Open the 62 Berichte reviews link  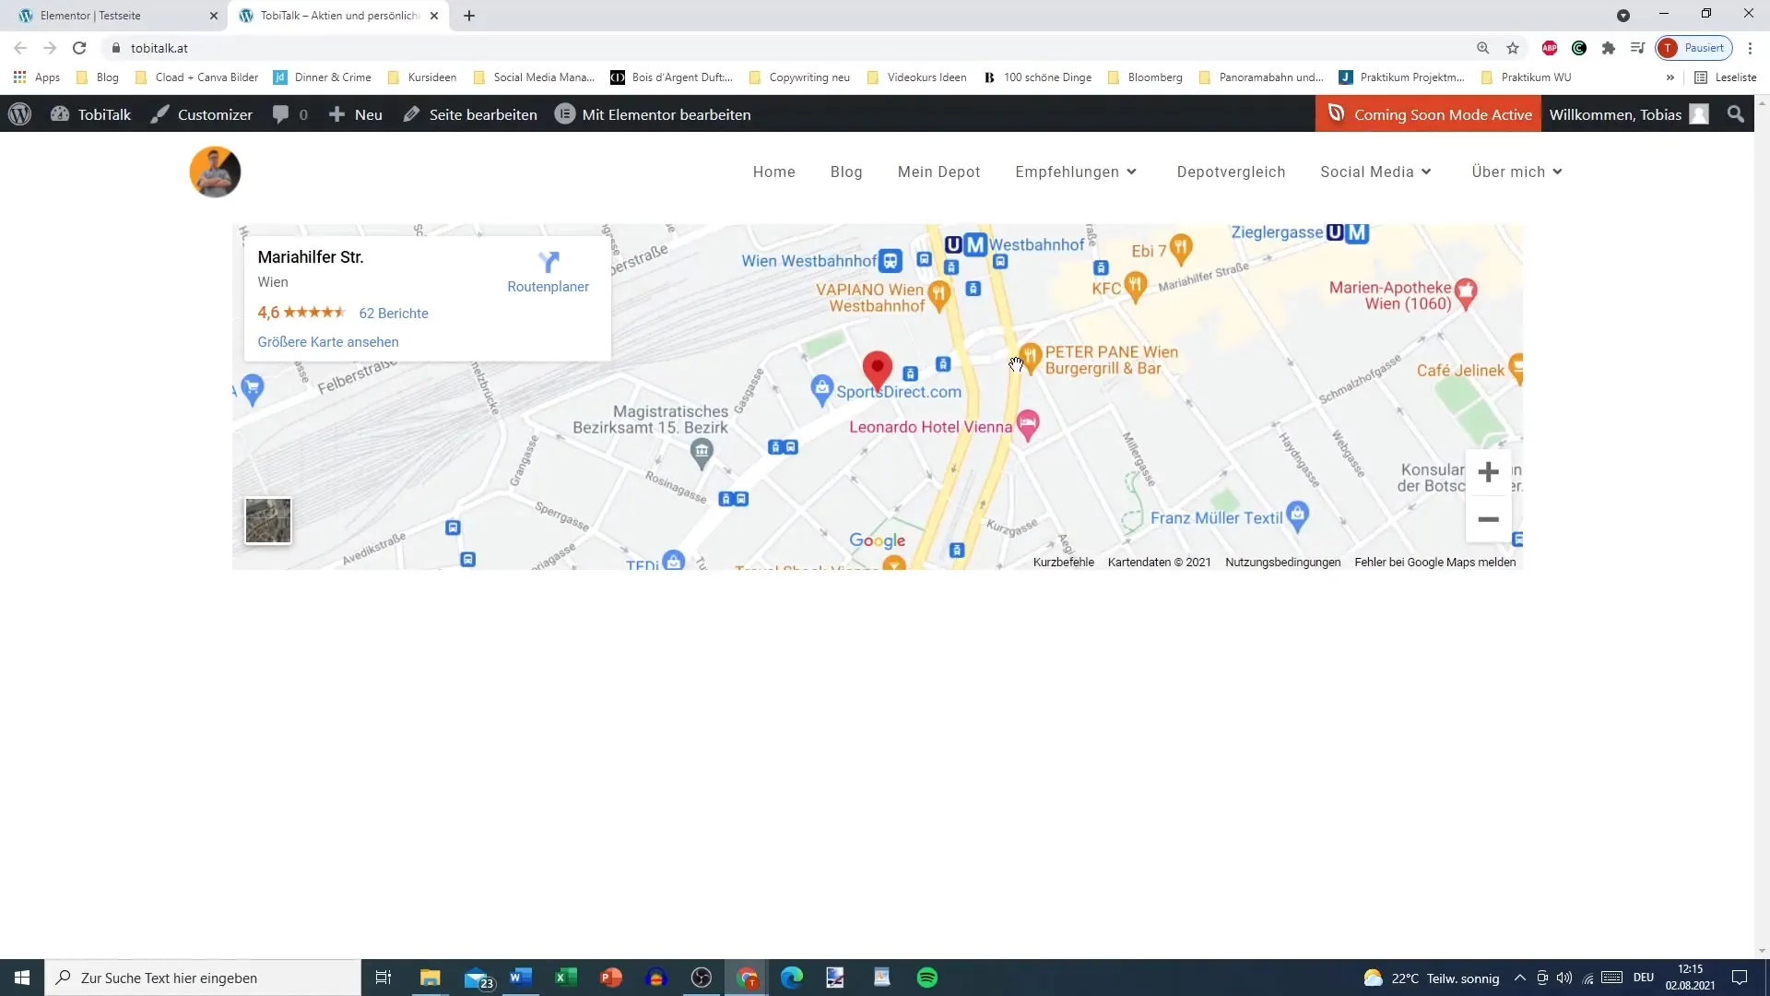394,314
